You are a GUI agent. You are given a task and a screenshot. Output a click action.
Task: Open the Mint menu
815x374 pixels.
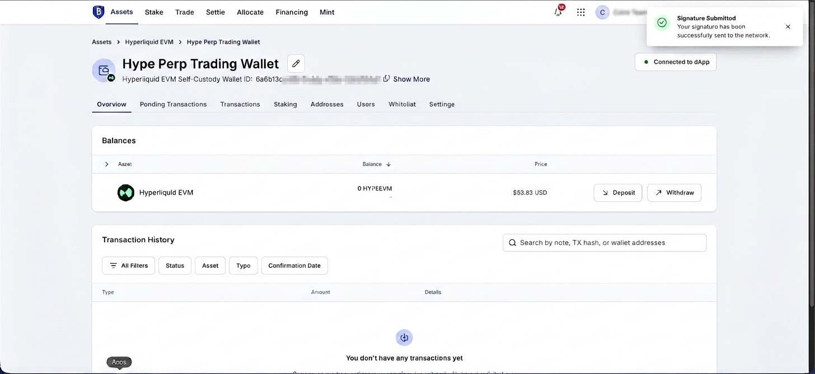point(327,12)
